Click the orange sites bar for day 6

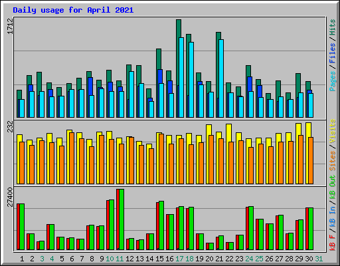[x=72, y=158]
